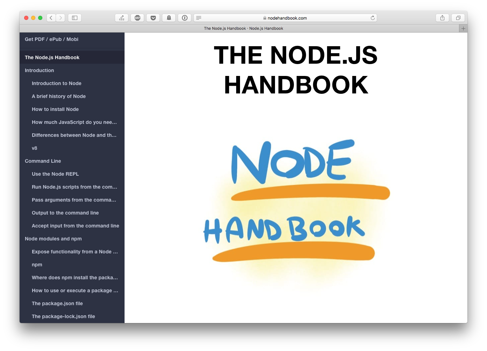Collapse the Introduction section
The image size is (487, 351).
point(39,70)
